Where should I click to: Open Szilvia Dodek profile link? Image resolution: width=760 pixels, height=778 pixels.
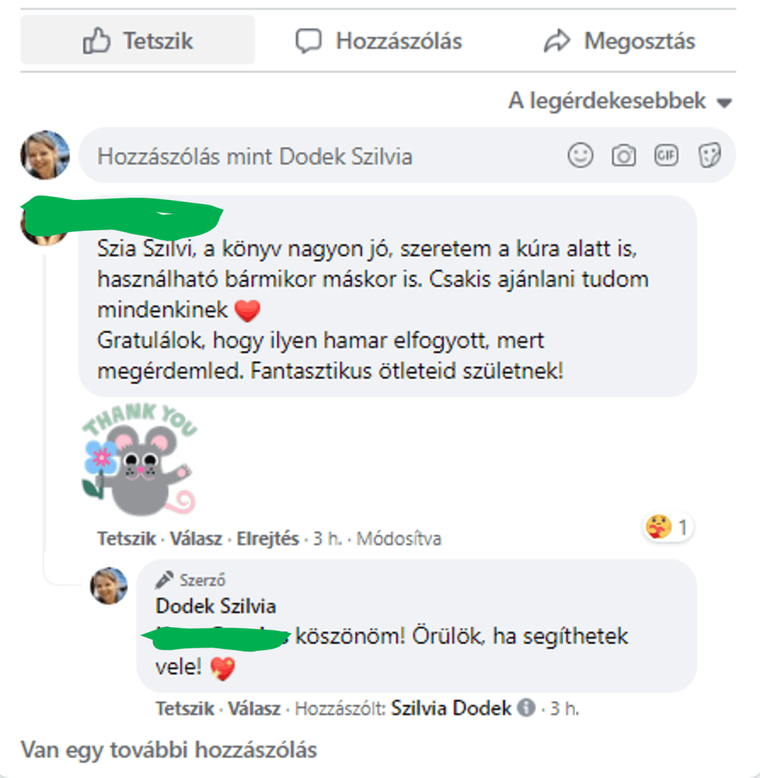451,708
